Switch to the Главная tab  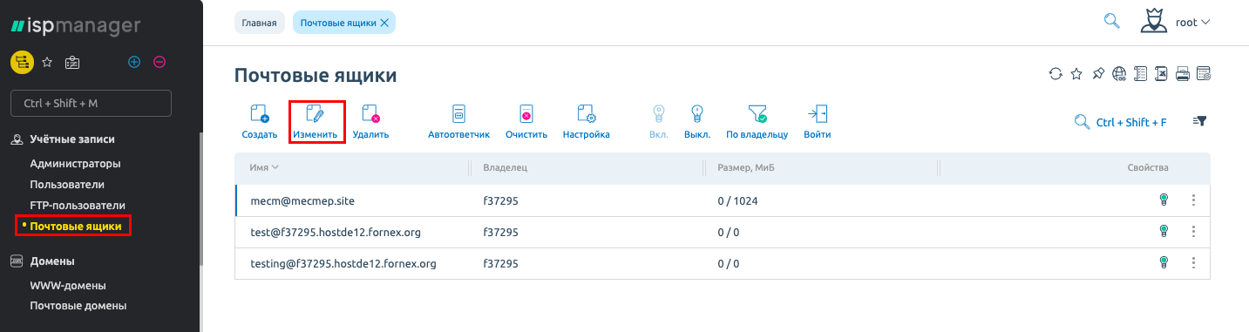(260, 23)
